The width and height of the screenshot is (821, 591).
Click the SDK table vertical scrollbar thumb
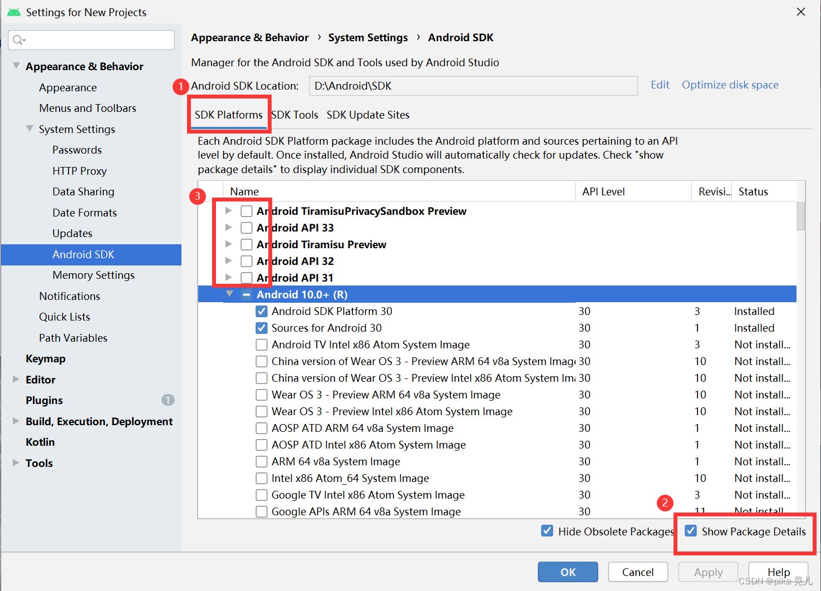click(800, 216)
